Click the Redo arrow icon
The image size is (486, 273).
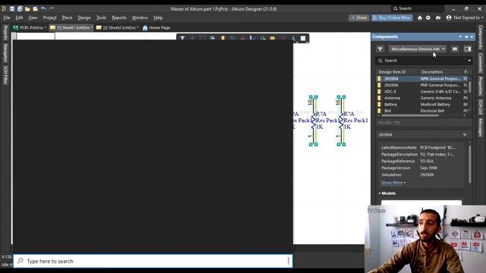coord(51,8)
